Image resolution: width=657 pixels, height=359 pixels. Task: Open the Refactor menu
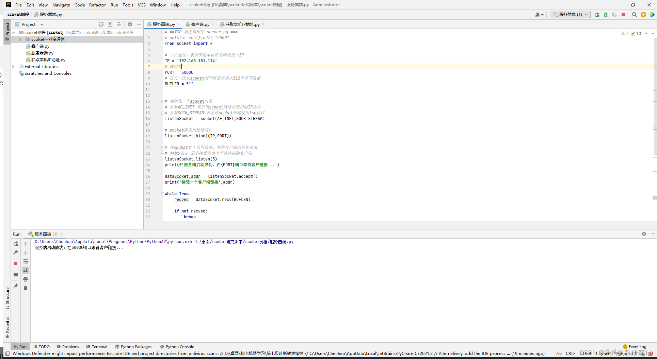tap(97, 5)
